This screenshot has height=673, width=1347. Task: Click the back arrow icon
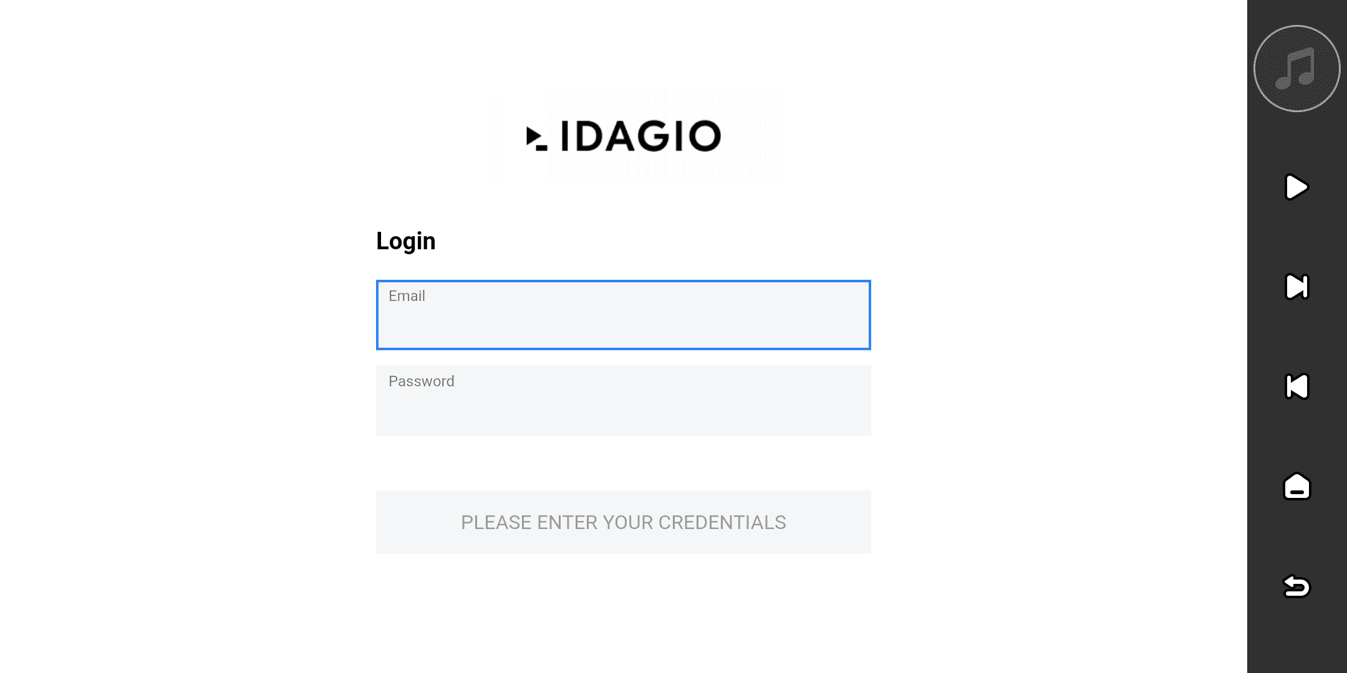(1296, 586)
